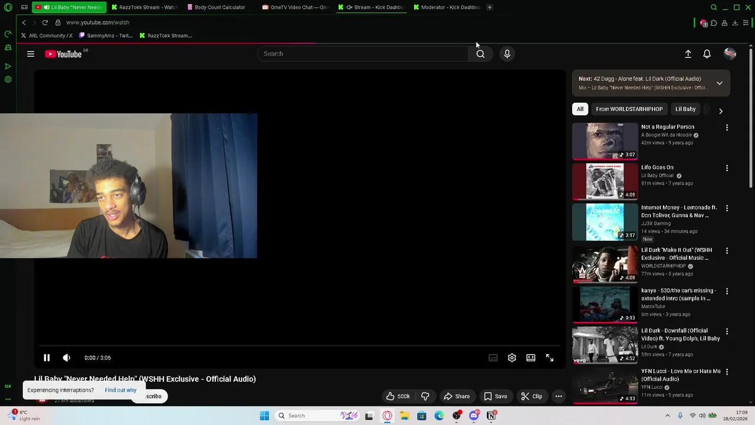Open Discord from taskbar

(474, 416)
